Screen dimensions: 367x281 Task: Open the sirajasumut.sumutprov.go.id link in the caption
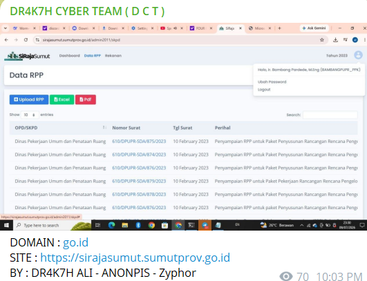(135, 258)
